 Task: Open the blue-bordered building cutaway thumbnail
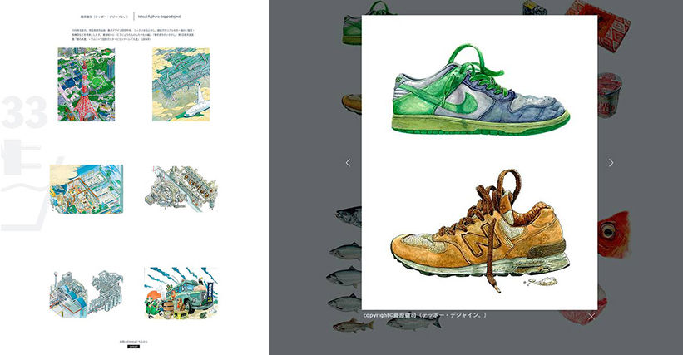point(87,189)
